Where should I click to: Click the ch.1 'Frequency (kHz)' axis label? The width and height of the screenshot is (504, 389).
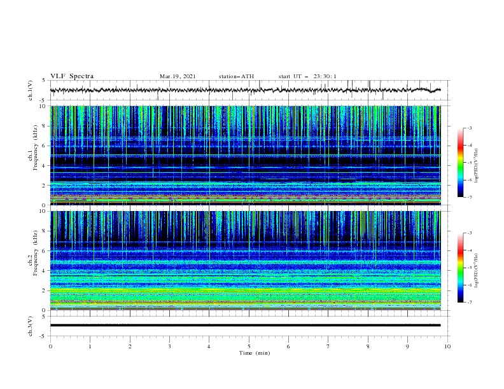36,148
